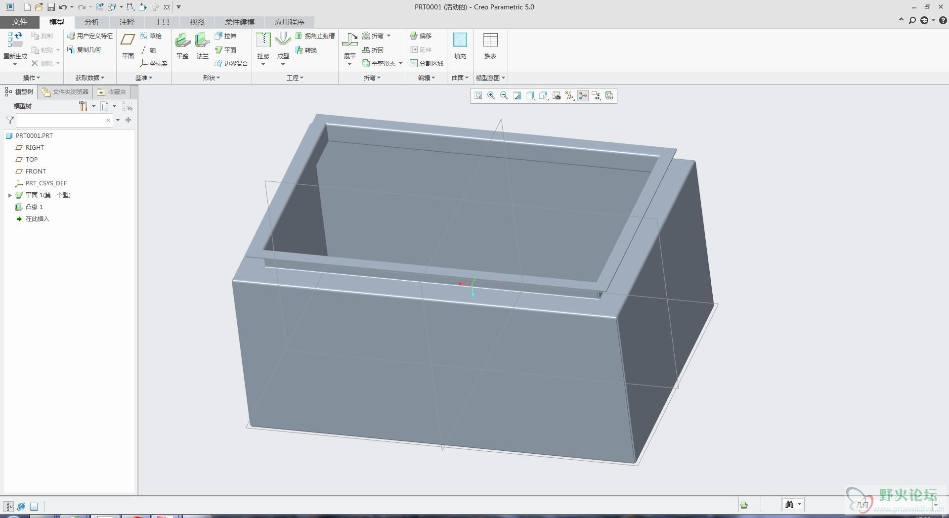Click the Offset (偏移) tool
The height and width of the screenshot is (518, 949).
click(x=421, y=36)
